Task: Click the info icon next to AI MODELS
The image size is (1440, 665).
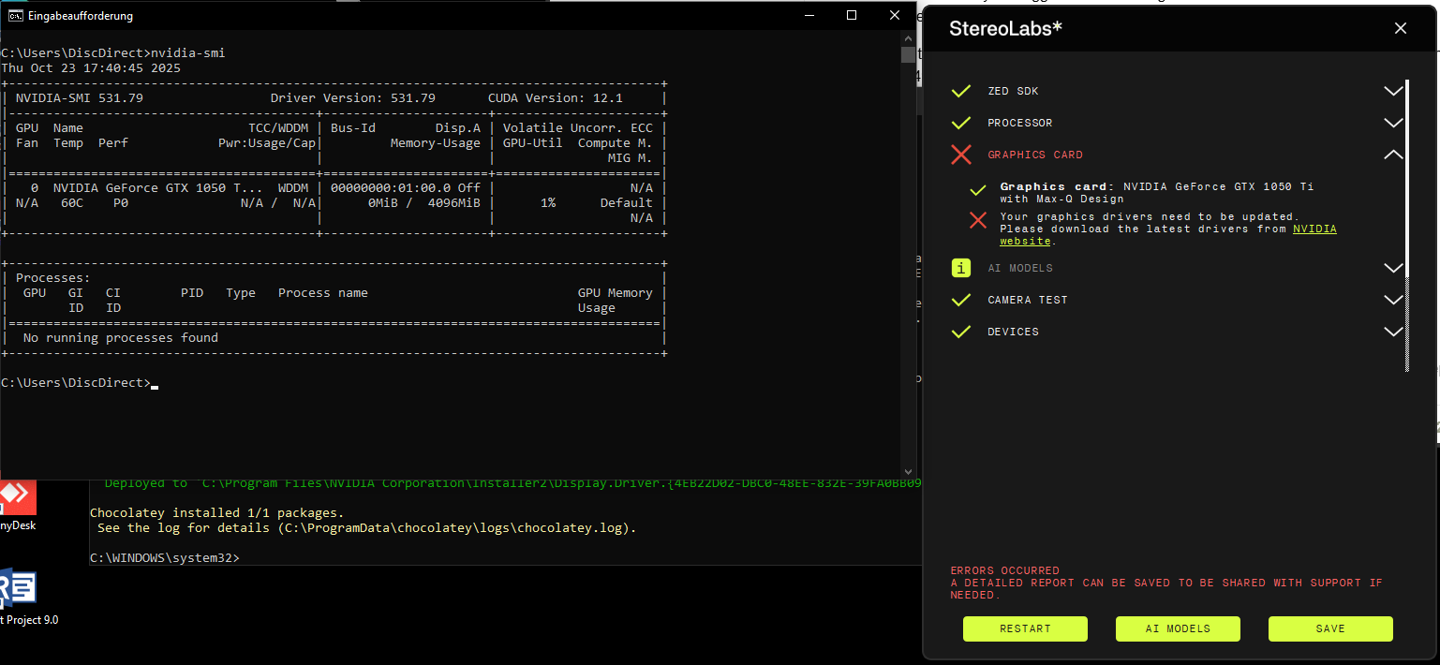Action: pos(961,269)
